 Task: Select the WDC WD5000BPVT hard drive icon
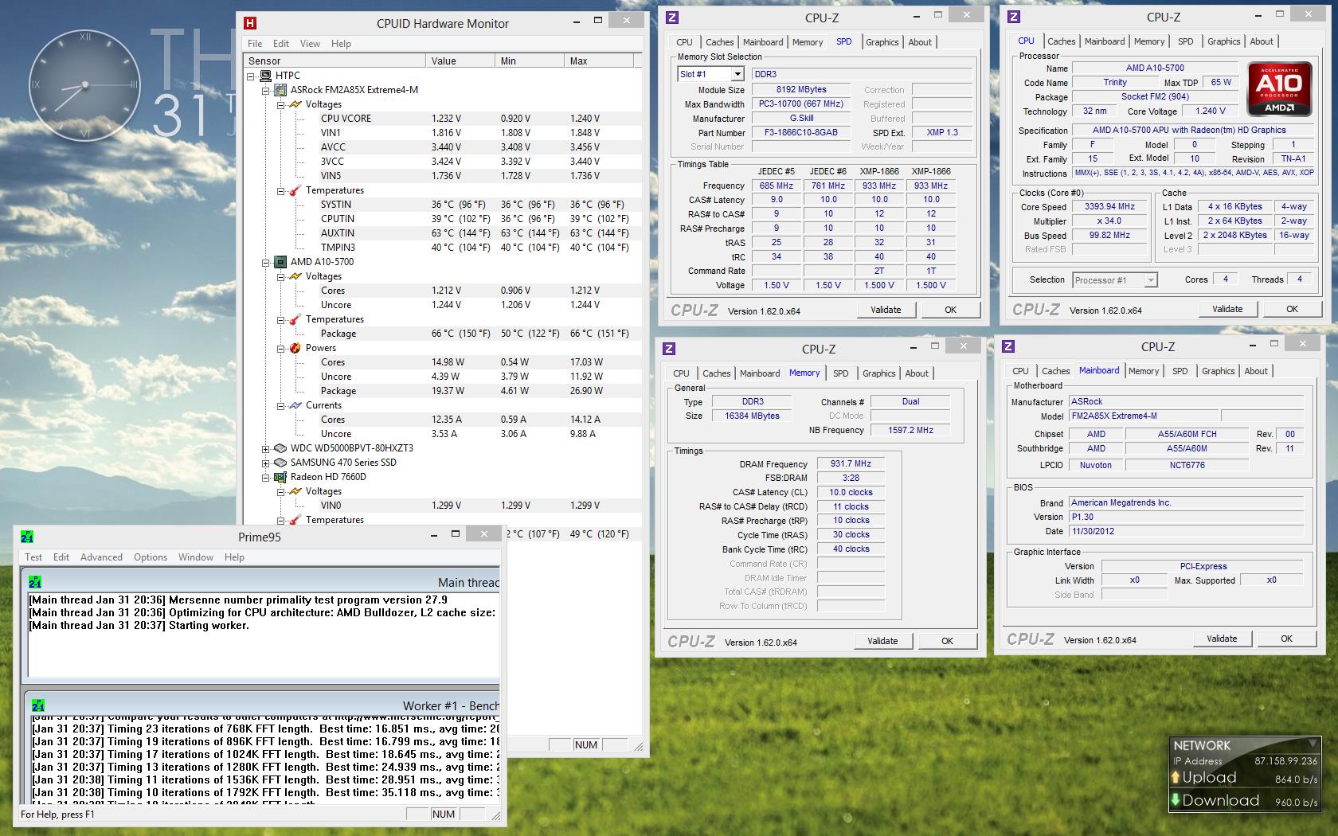point(280,448)
